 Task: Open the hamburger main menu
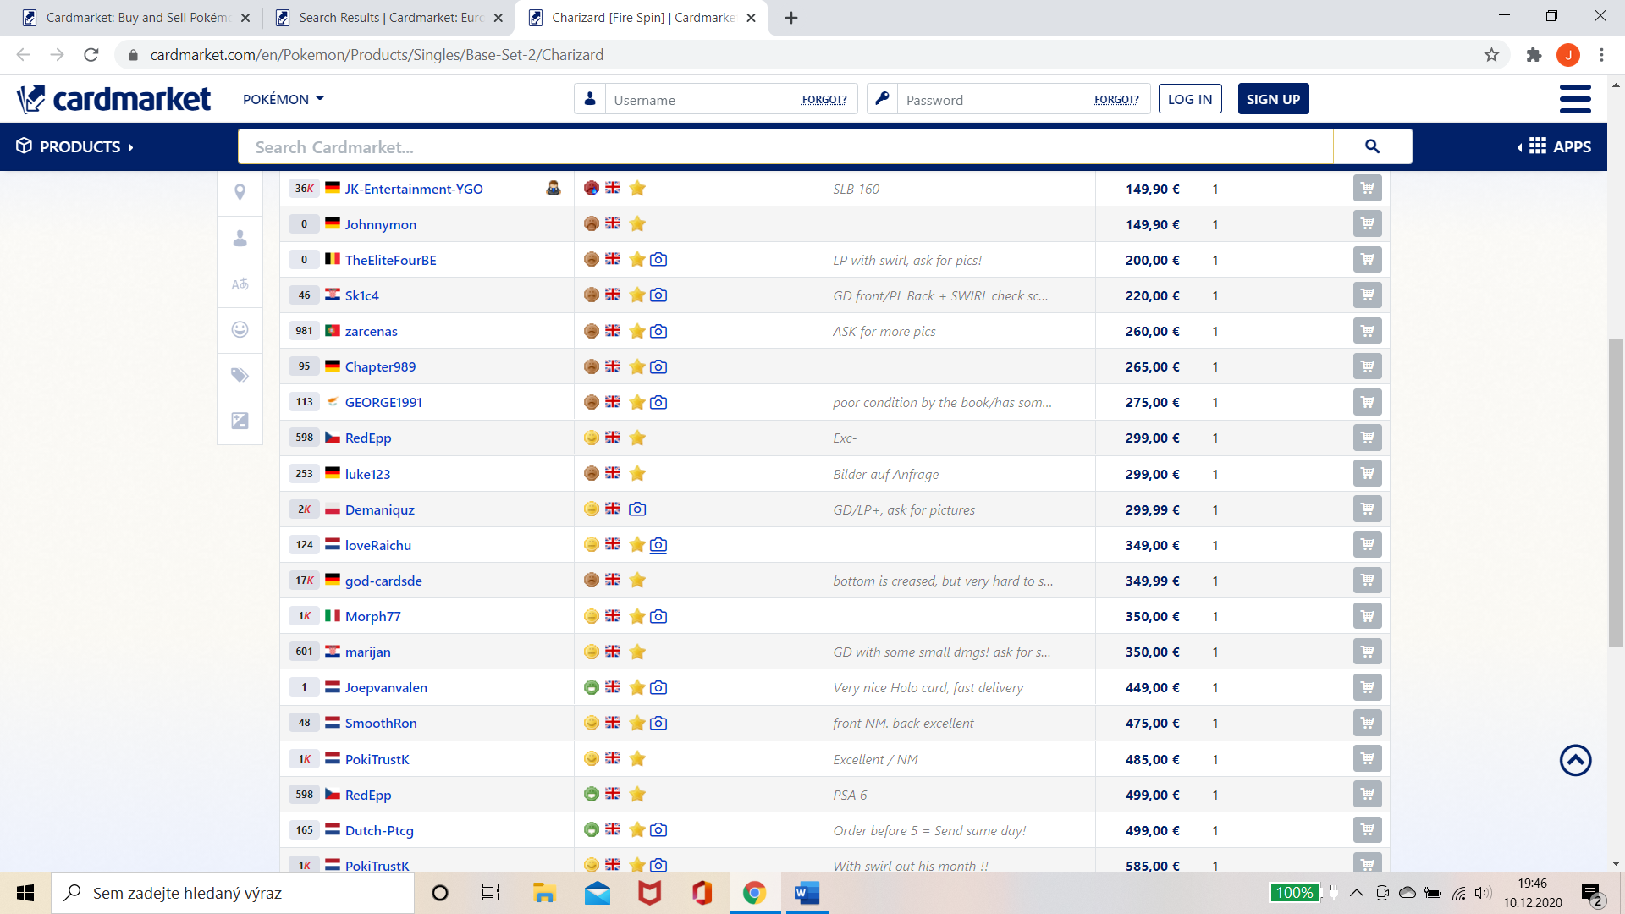[1575, 99]
